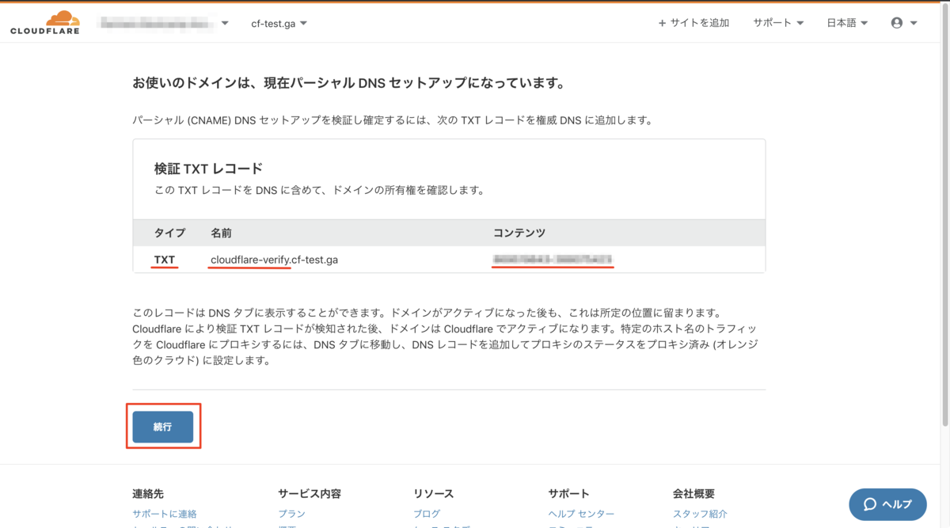Click the 検証 TXT レコード heading

[x=208, y=169]
